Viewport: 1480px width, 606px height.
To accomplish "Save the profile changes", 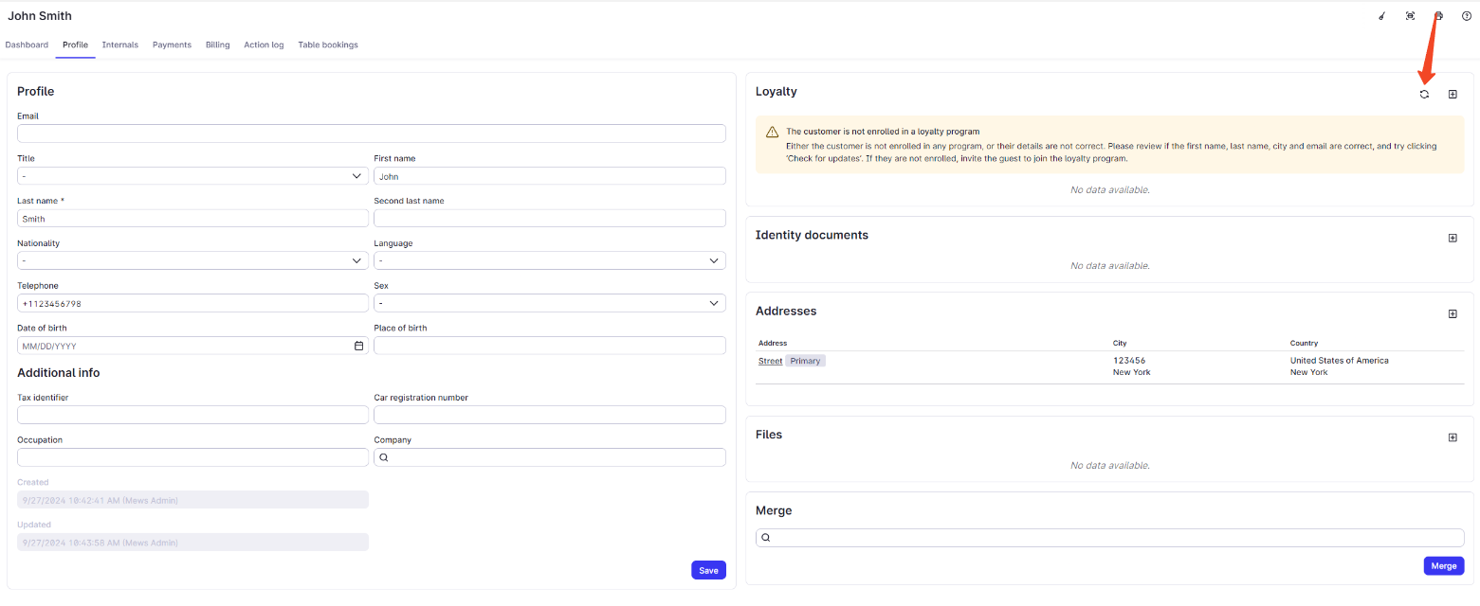I will [708, 570].
